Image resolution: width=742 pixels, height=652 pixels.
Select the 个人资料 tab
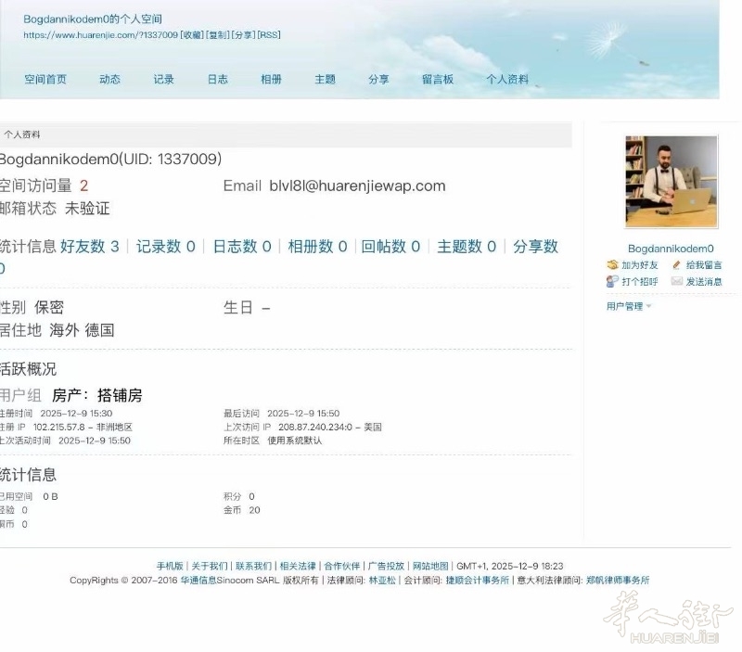click(507, 80)
